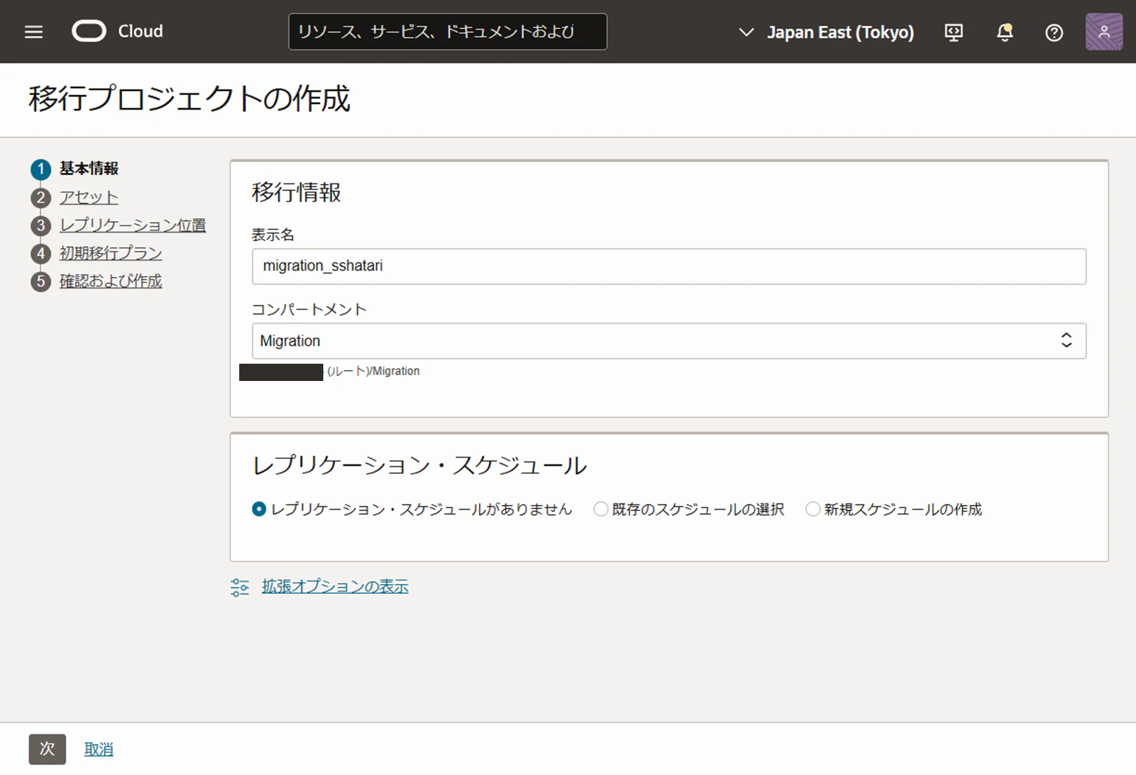Click the 基本情報 step label
The width and height of the screenshot is (1136, 775).
(89, 168)
